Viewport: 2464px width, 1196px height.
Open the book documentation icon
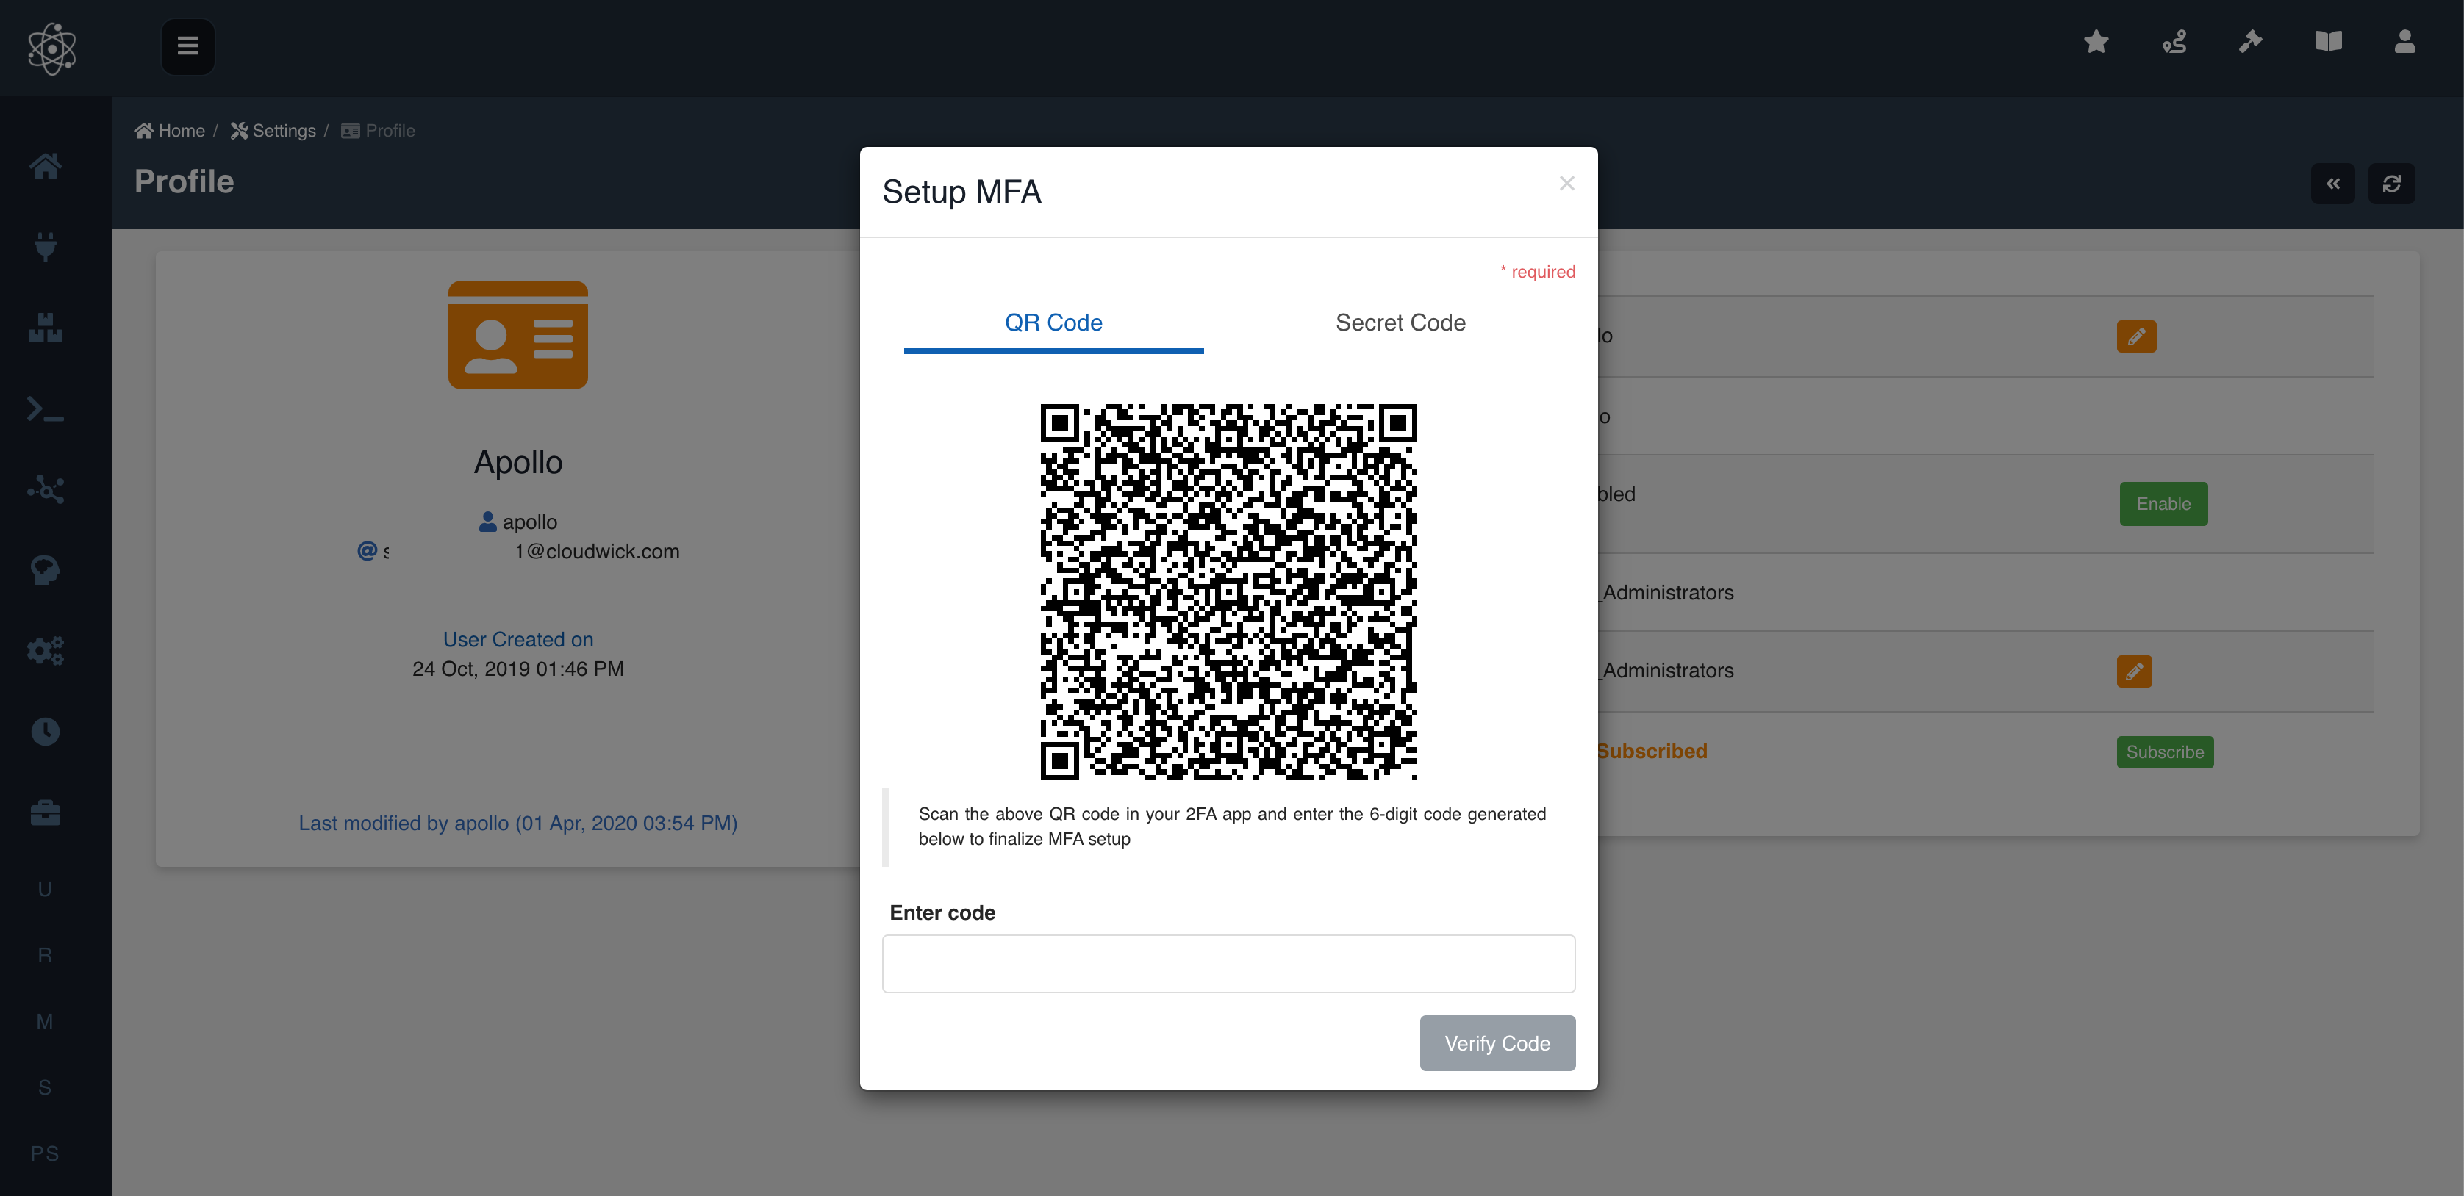[2328, 41]
